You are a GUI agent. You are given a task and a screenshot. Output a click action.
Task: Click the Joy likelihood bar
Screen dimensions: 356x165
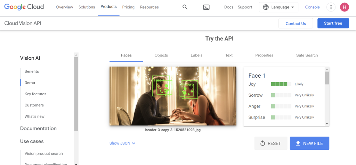[281, 84]
